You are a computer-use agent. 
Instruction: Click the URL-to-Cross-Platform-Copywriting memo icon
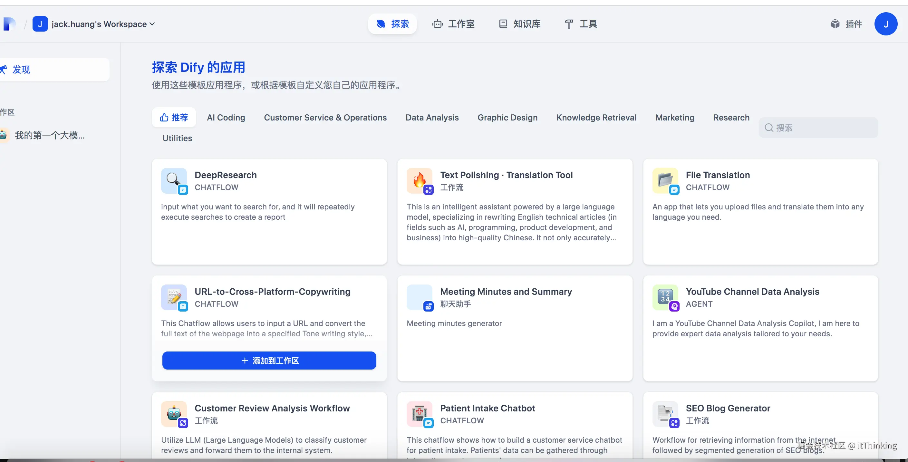[x=173, y=297]
